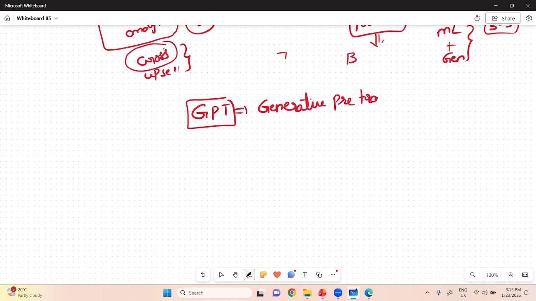
Task: Open the Windows Start menu
Action: [x=167, y=293]
